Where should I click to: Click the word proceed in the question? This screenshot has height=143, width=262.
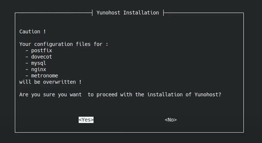coord(107,94)
